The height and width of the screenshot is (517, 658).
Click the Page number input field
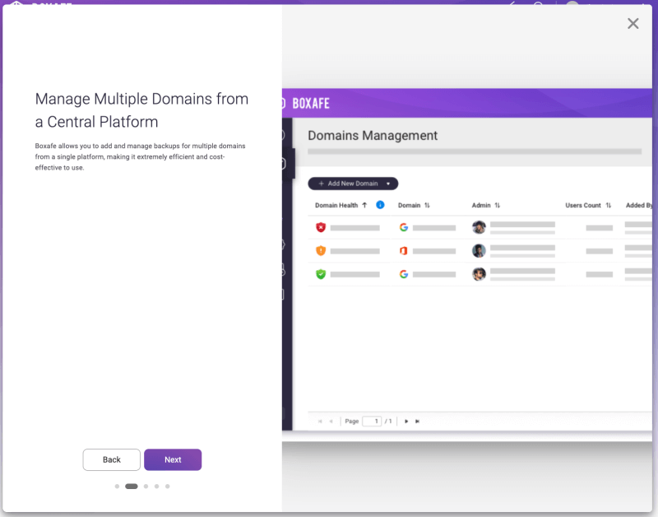[x=372, y=422]
